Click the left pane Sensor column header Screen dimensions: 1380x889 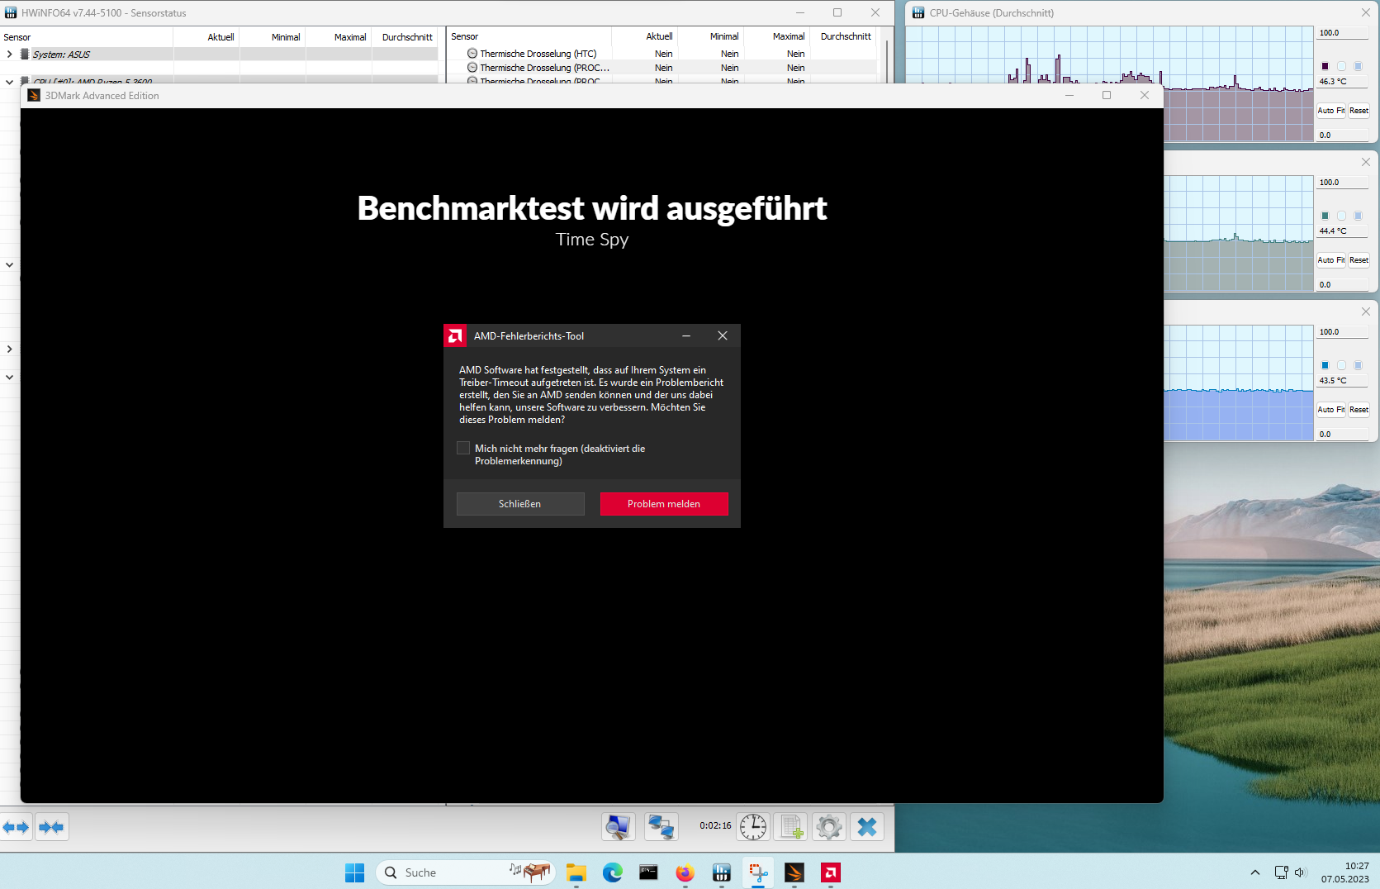click(x=87, y=37)
